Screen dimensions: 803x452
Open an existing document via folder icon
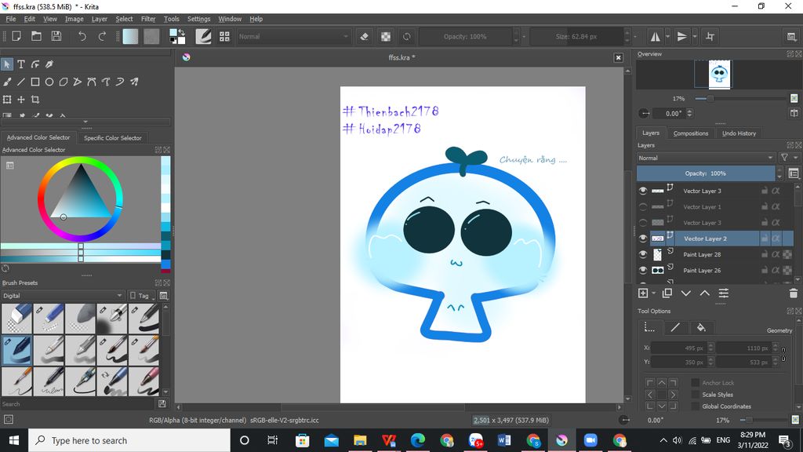tap(36, 36)
